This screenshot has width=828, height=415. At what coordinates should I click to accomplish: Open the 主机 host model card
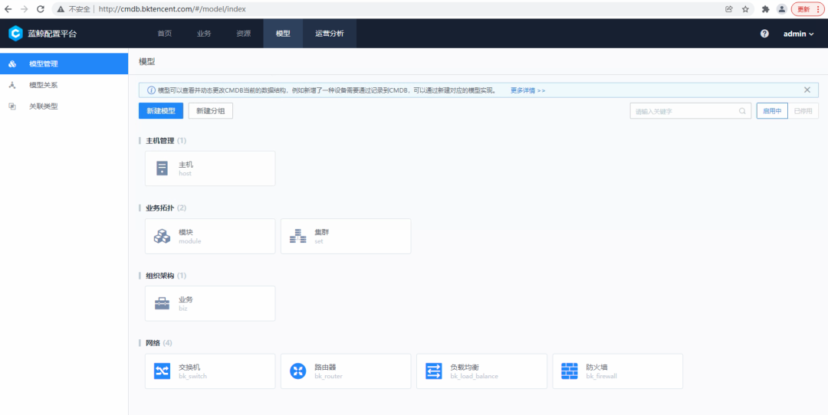click(x=210, y=168)
